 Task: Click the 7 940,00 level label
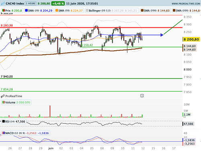pyautogui.click(x=7, y=77)
